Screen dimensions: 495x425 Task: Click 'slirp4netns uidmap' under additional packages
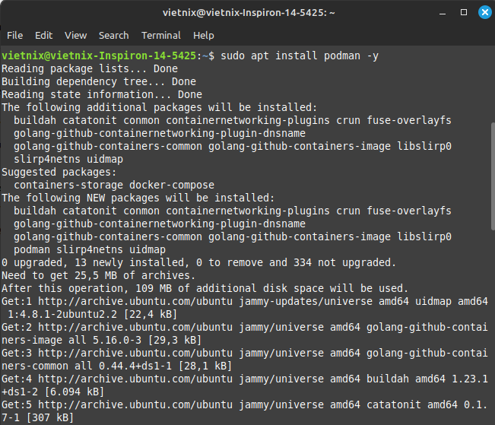click(x=68, y=160)
